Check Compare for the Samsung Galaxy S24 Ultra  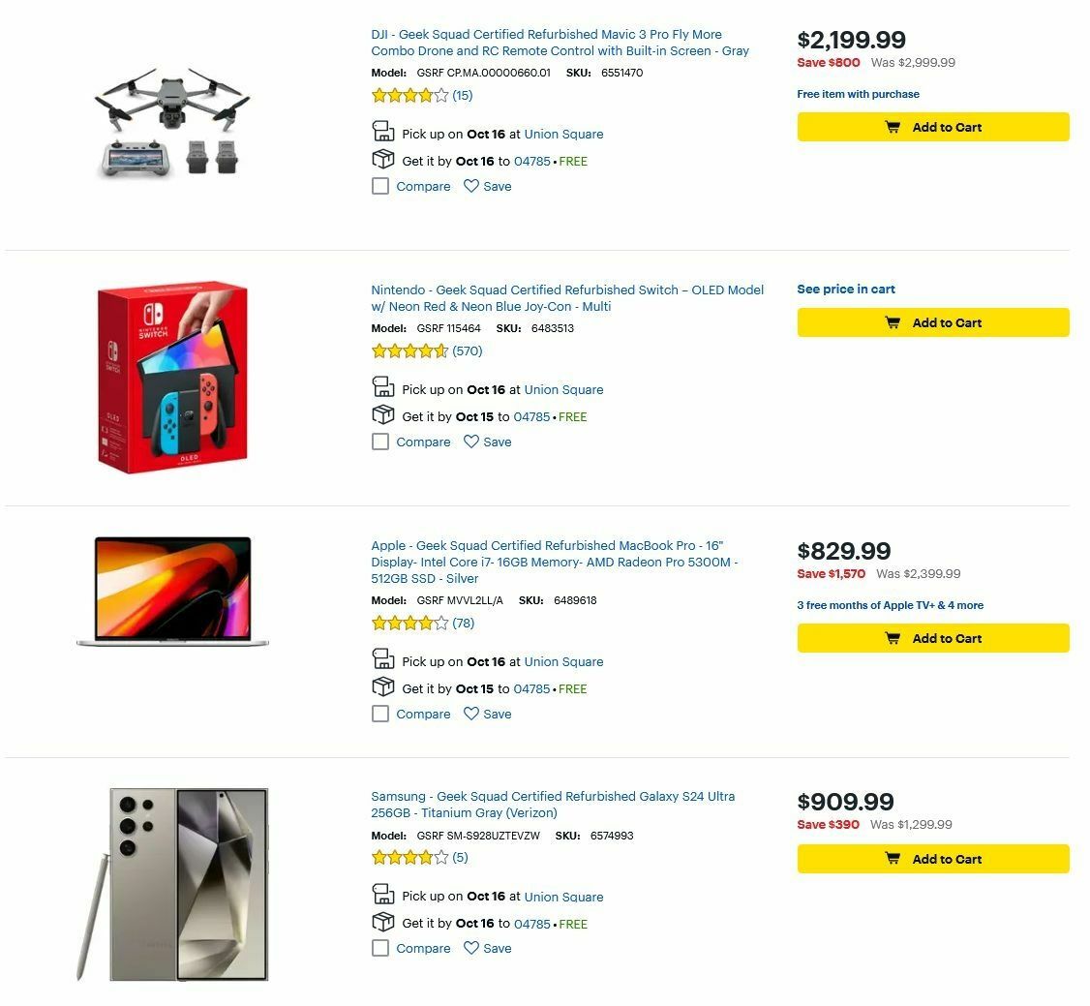(x=379, y=948)
